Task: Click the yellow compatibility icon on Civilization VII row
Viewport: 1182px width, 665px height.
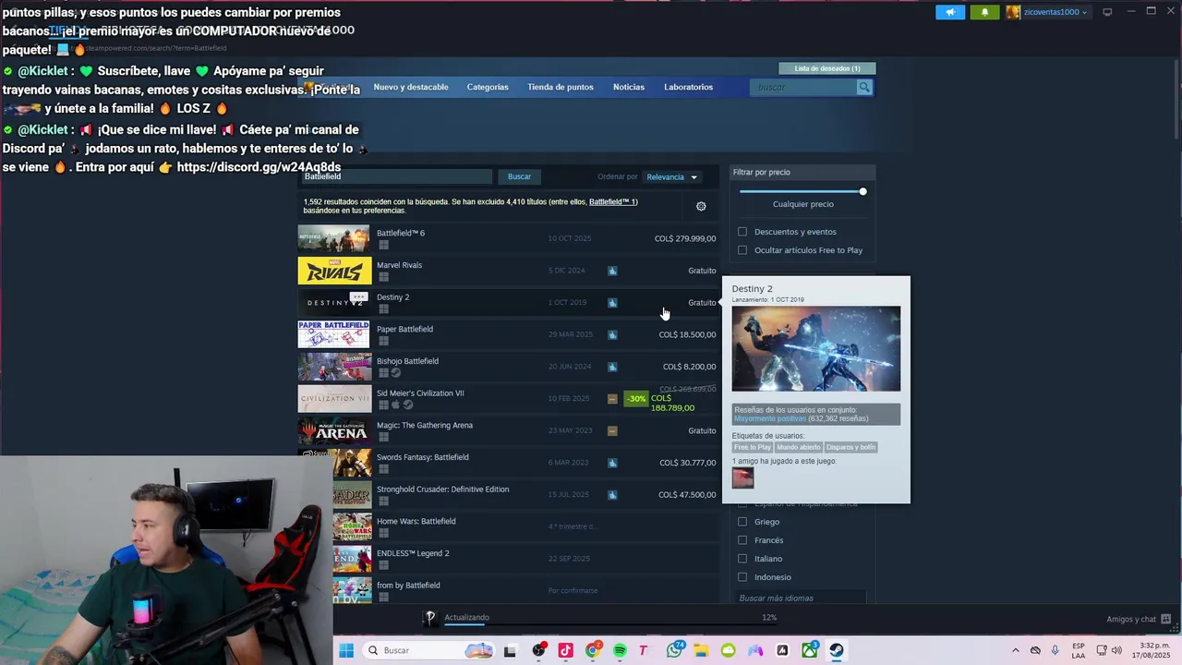Action: click(612, 399)
